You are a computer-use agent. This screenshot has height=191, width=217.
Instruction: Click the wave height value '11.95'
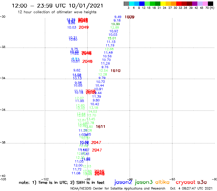[79, 101]
